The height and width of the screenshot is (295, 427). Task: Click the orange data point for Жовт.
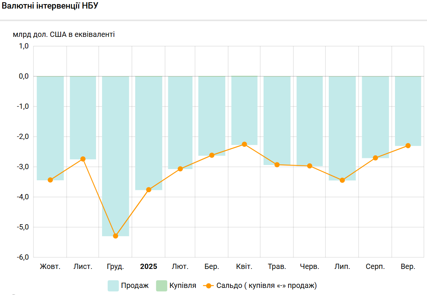coord(50,180)
